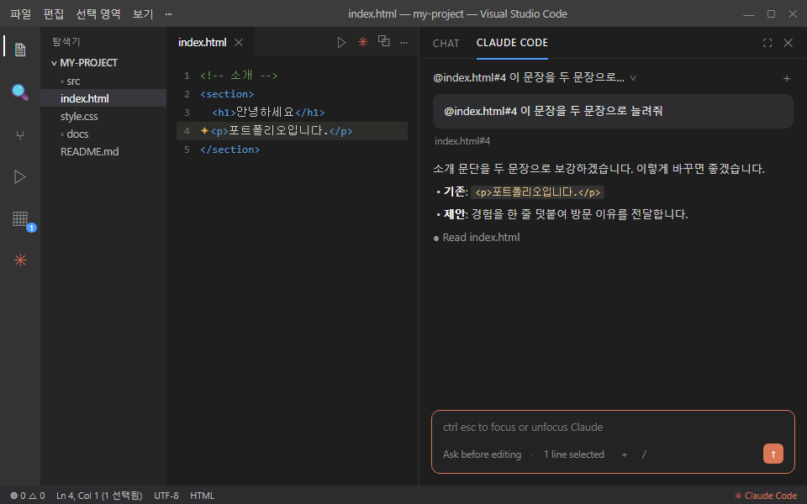Viewport: 807px width, 504px height.
Task: Send the message with orange arrow button
Action: click(x=773, y=454)
